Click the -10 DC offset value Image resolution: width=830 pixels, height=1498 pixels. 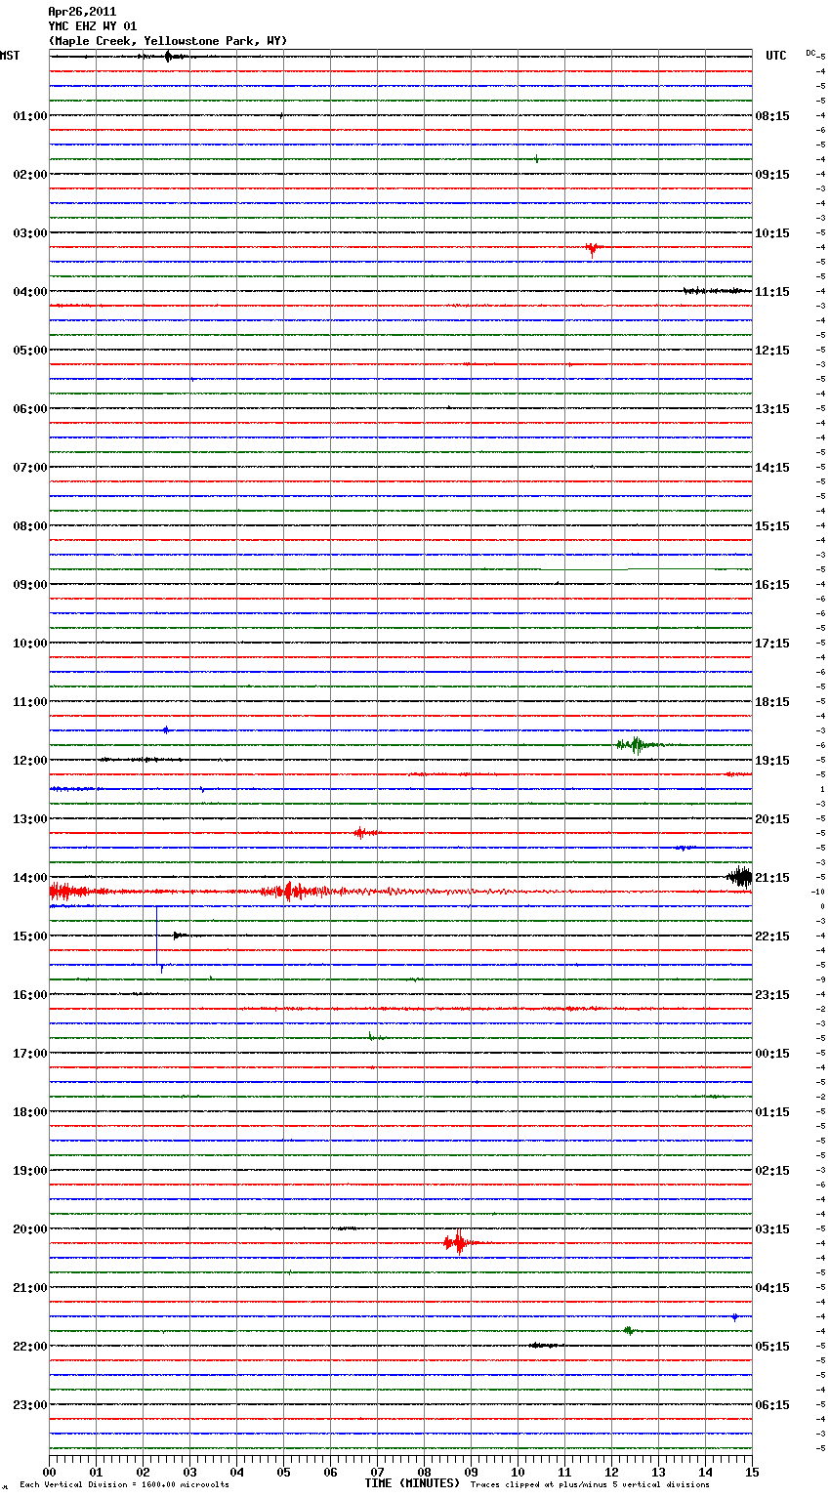(820, 892)
